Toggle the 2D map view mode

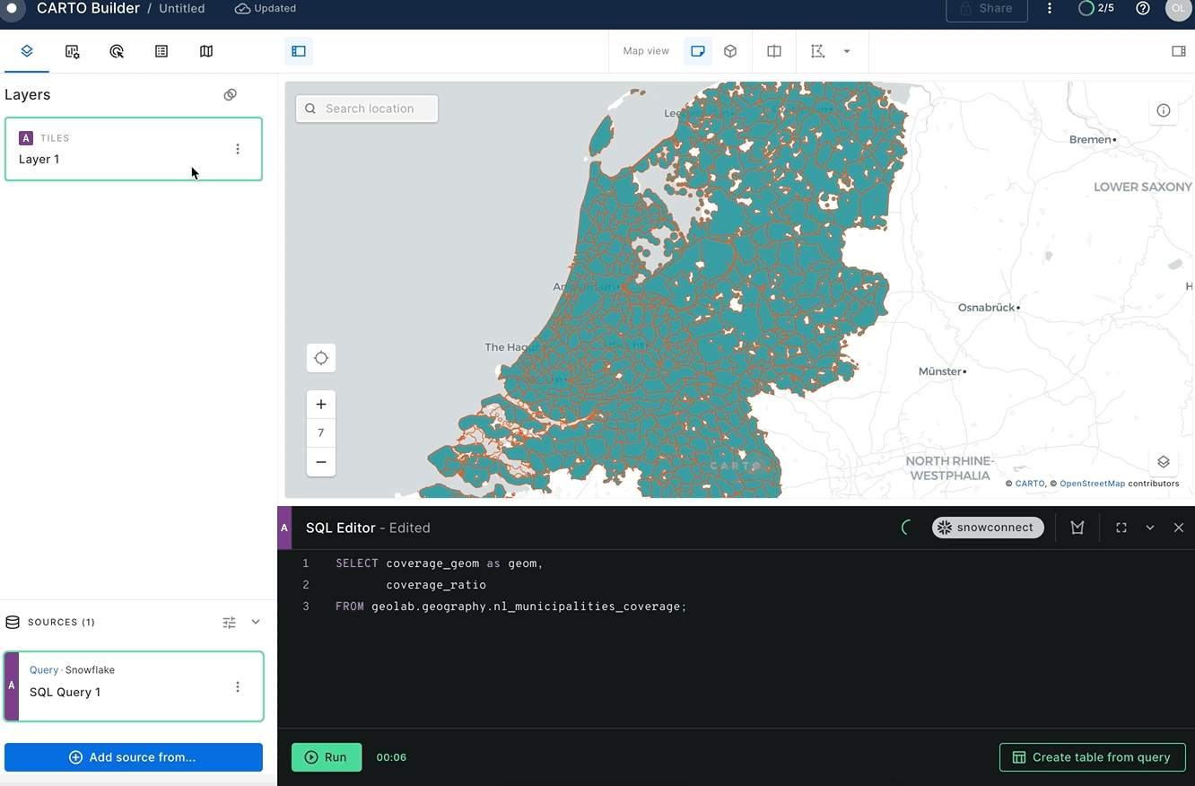(x=698, y=51)
